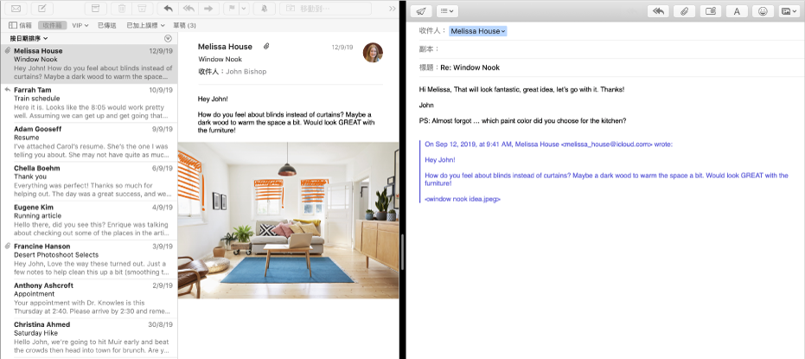This screenshot has height=359, width=805.
Task: Click the John Bishop recipient name
Action: coord(246,72)
